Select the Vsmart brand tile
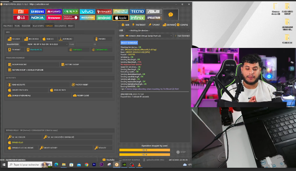Viewport: 296px width, 171px height. [x=104, y=11]
